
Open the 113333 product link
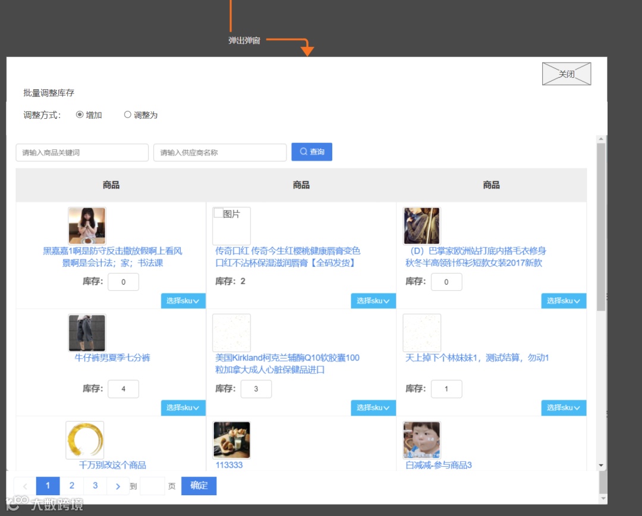[229, 465]
